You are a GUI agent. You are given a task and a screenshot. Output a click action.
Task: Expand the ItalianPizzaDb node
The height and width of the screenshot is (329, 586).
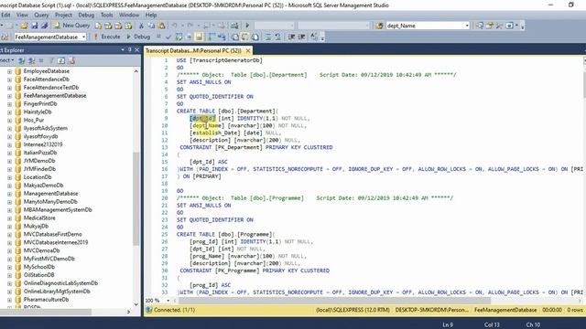(9, 153)
